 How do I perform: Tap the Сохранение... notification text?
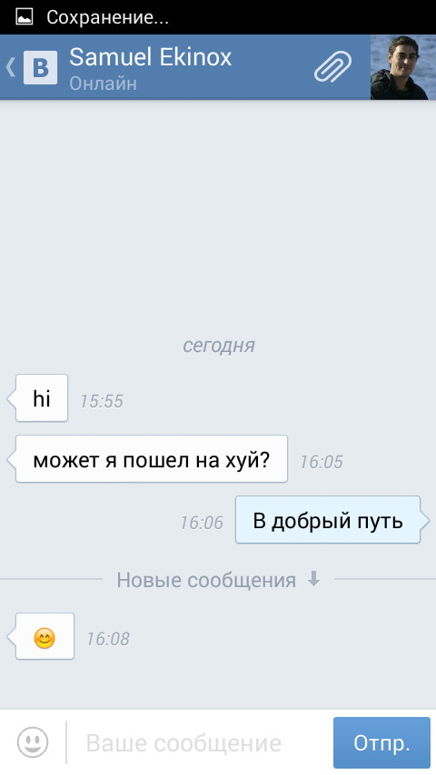tap(107, 18)
